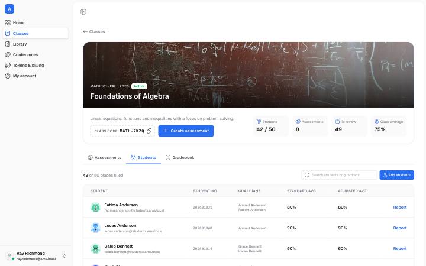Click student number 202601014

point(202,249)
